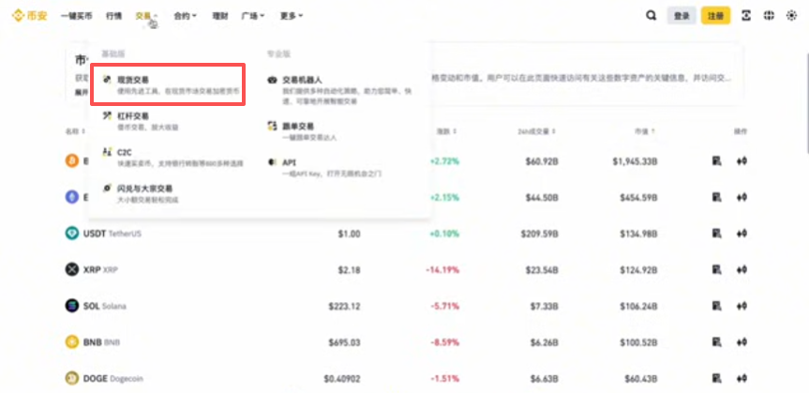Click the BNB coin logo
The width and height of the screenshot is (809, 393).
pos(72,341)
